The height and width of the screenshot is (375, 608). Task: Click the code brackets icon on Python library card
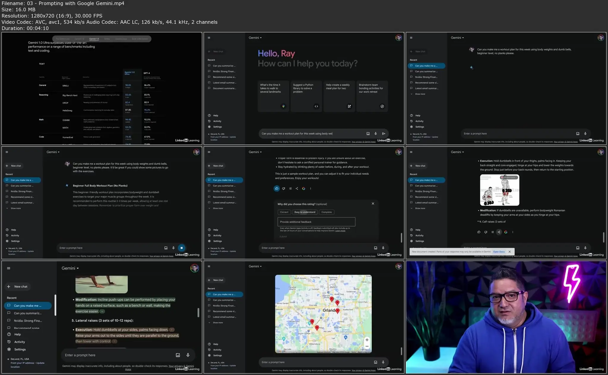click(x=316, y=106)
